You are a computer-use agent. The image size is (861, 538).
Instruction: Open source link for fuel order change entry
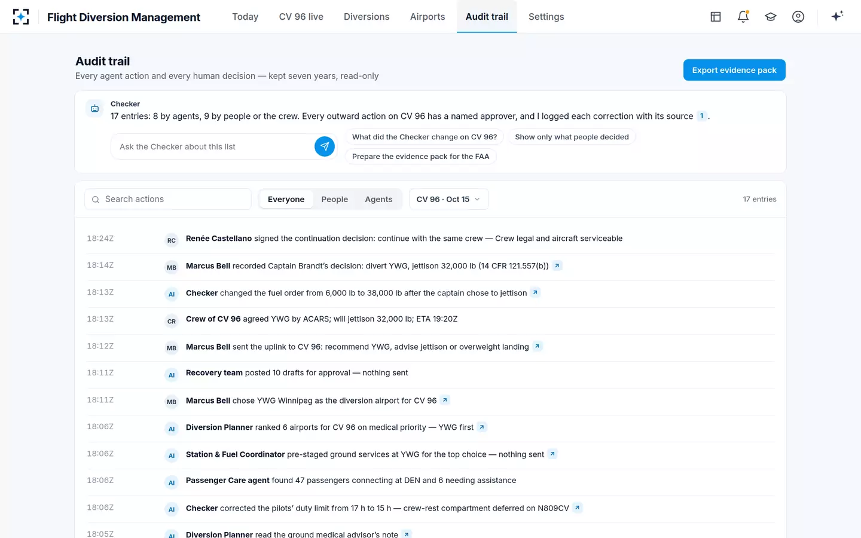(x=536, y=293)
